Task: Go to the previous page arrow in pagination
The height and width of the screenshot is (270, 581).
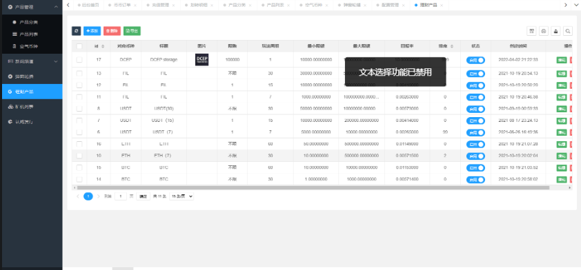Action: coord(78,196)
